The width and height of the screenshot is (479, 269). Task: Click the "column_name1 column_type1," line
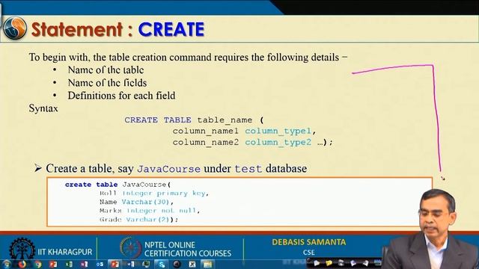(x=245, y=132)
